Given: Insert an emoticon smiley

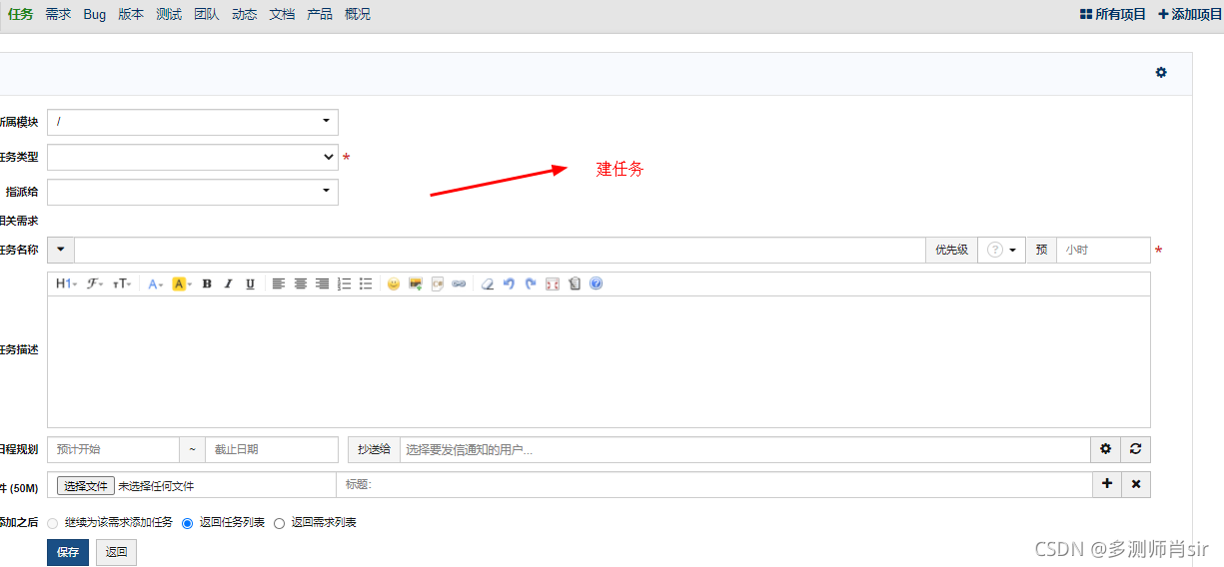Looking at the screenshot, I should (394, 284).
